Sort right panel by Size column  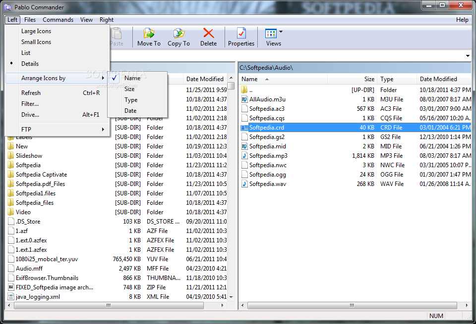[352, 79]
